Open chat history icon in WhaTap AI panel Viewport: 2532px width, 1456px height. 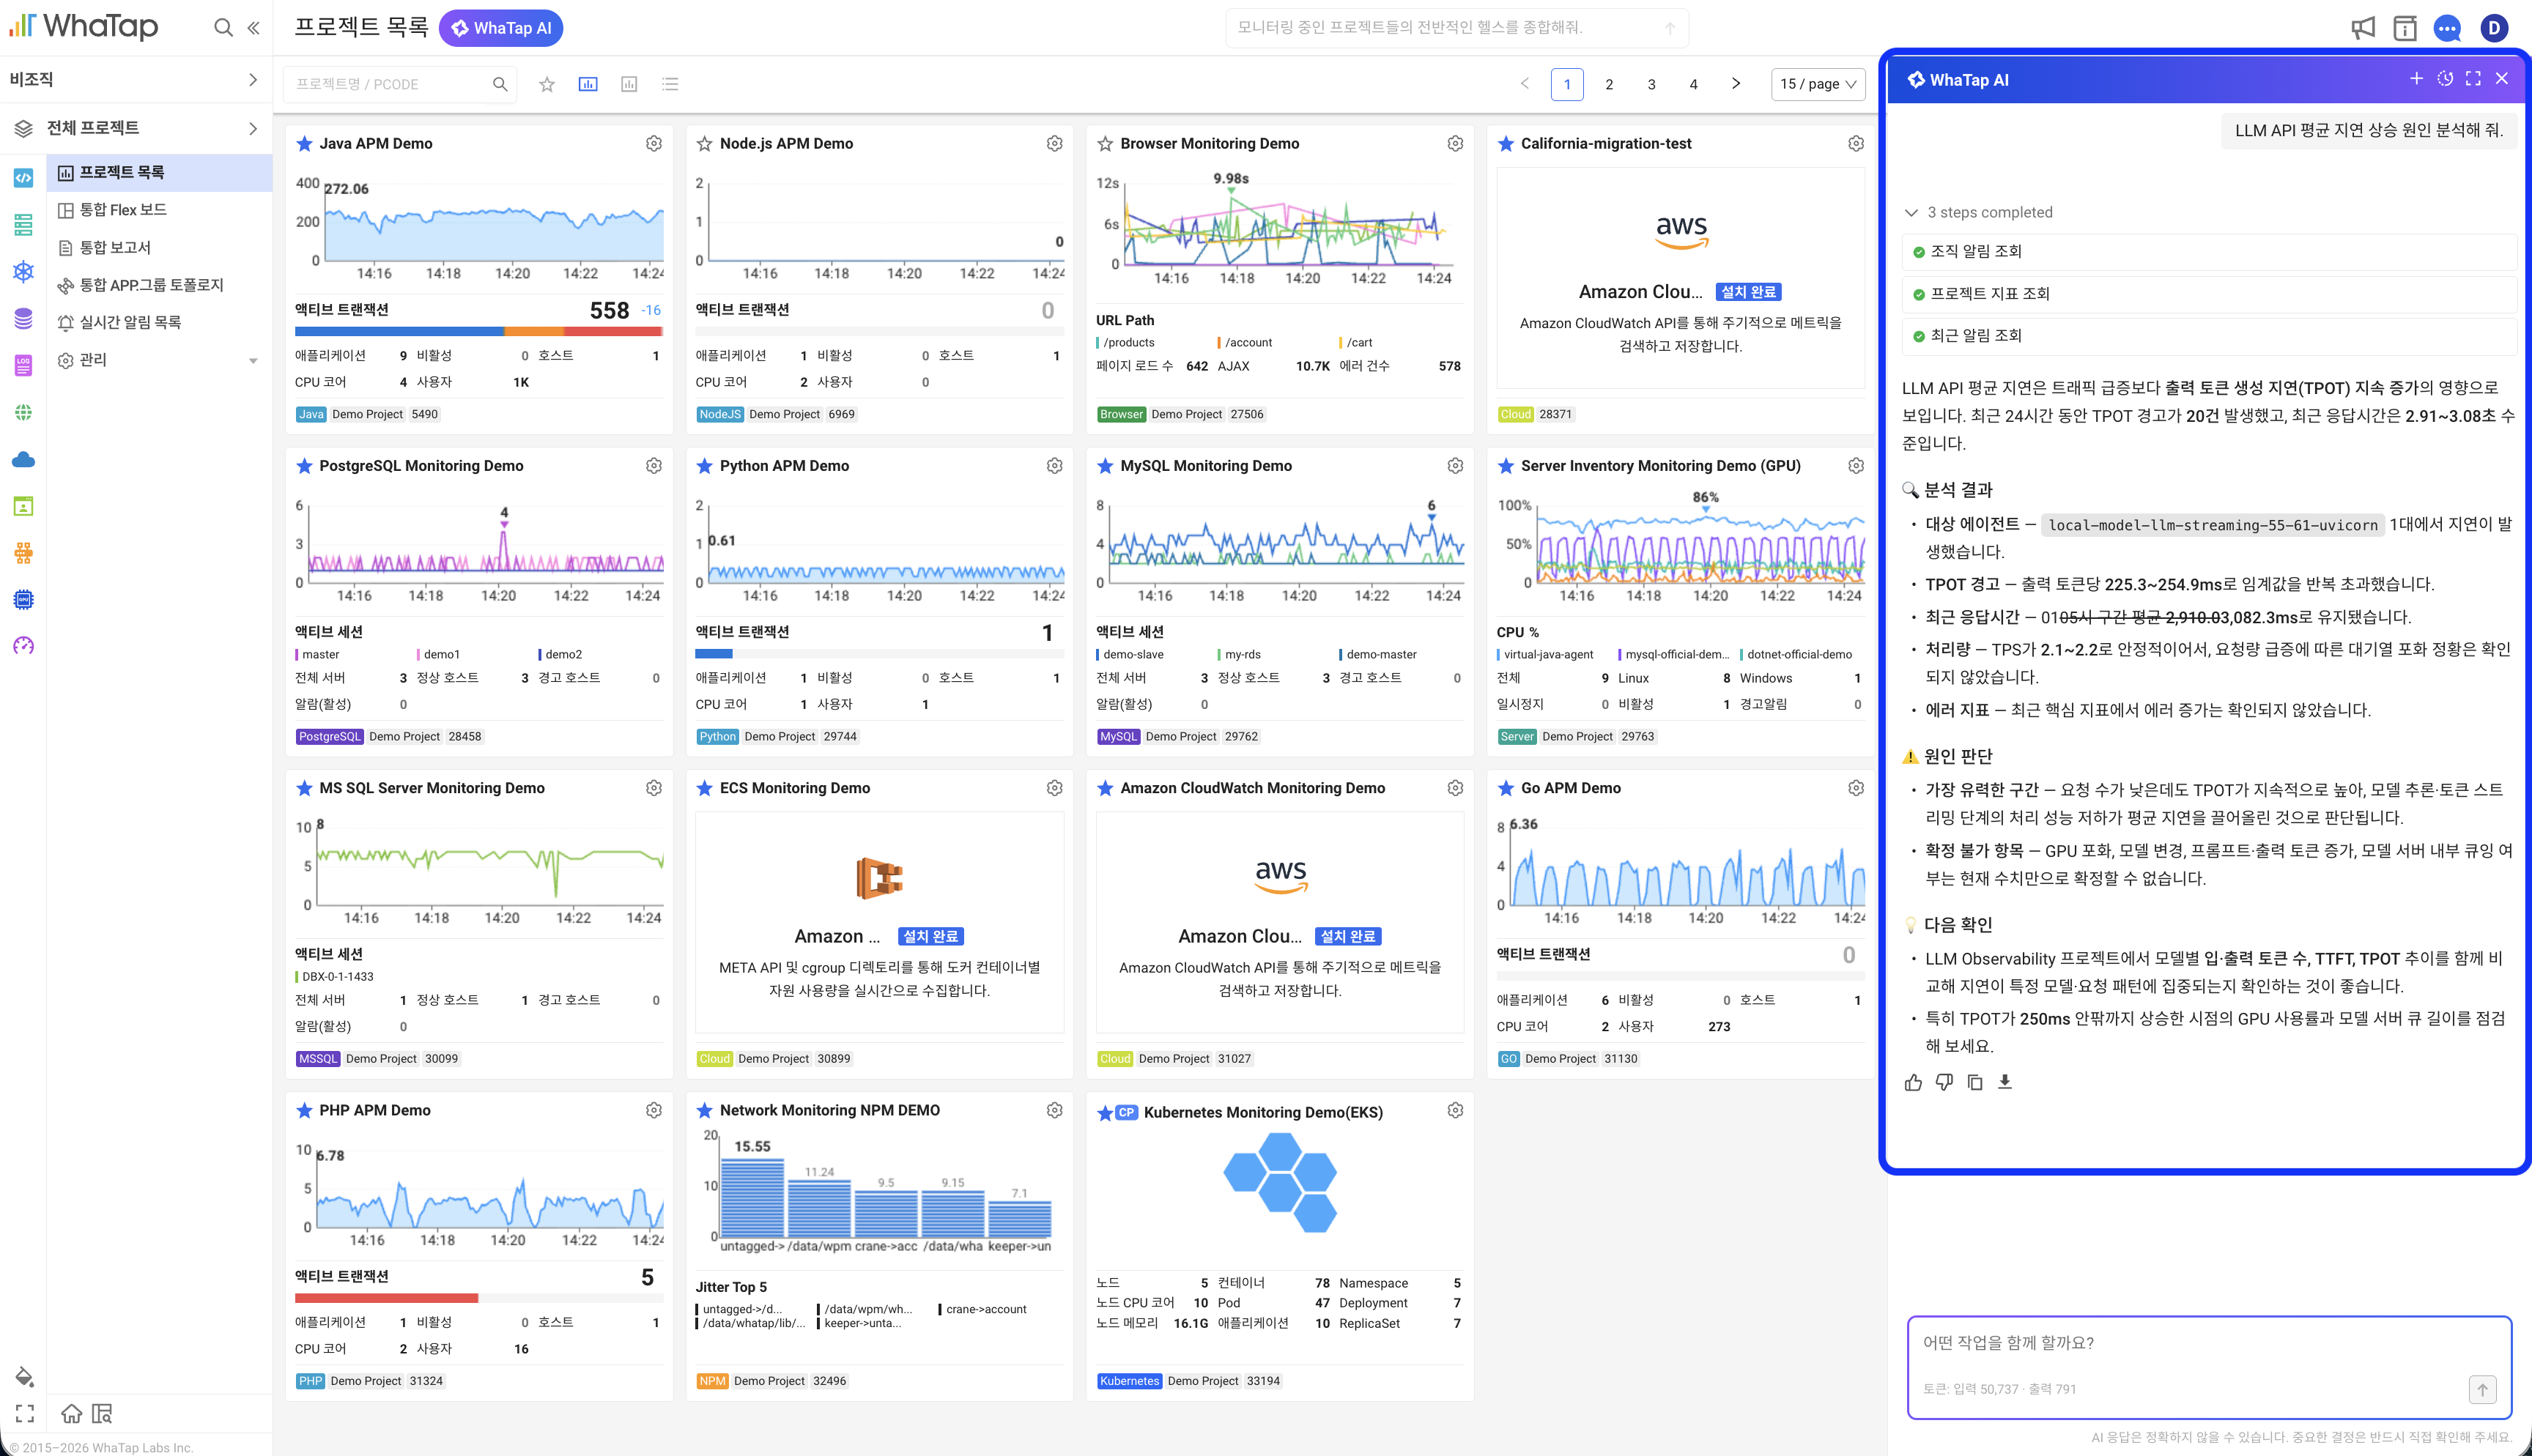click(2445, 79)
